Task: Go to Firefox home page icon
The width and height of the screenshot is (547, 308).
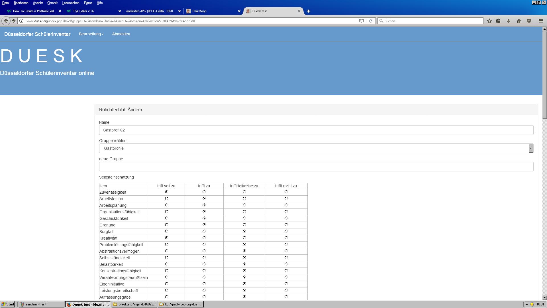Action: click(519, 21)
